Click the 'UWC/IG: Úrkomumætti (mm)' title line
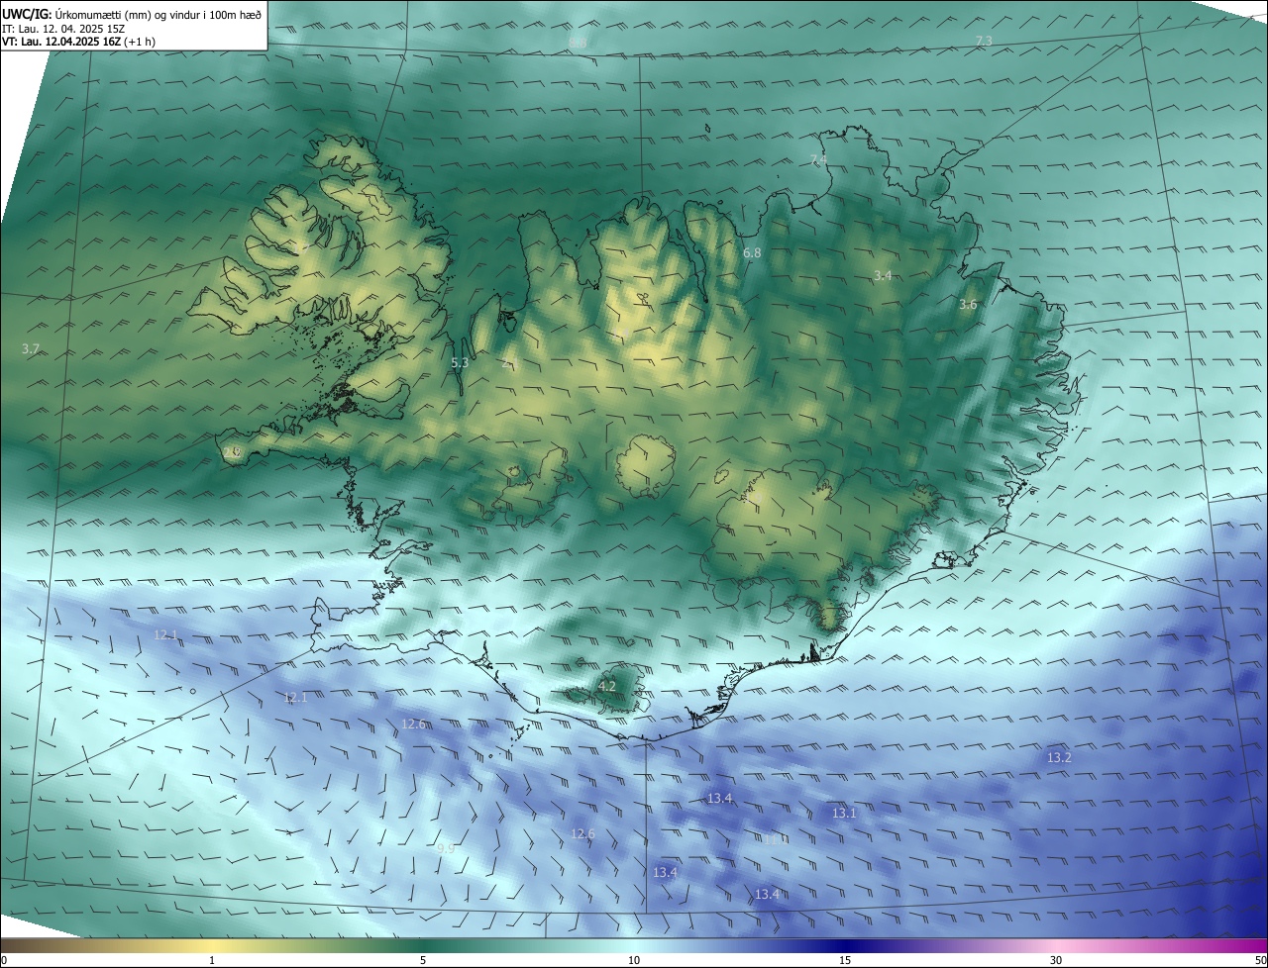The image size is (1268, 968). click(x=132, y=13)
